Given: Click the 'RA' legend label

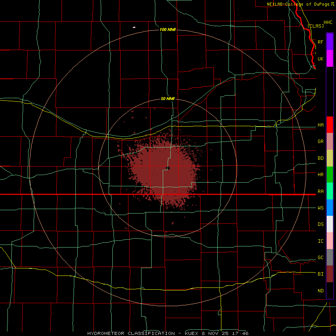Looking at the screenshot, I should (x=320, y=192).
